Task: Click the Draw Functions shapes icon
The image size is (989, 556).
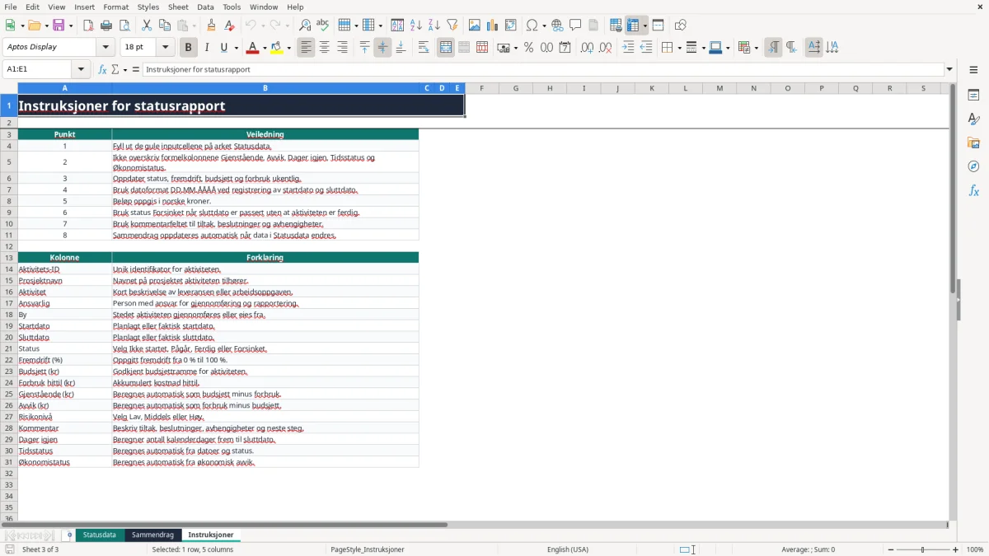Action: (681, 26)
